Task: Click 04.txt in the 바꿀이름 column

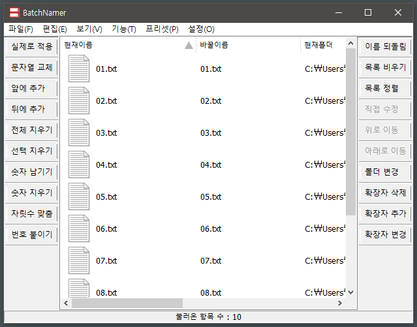Action: 211,164
